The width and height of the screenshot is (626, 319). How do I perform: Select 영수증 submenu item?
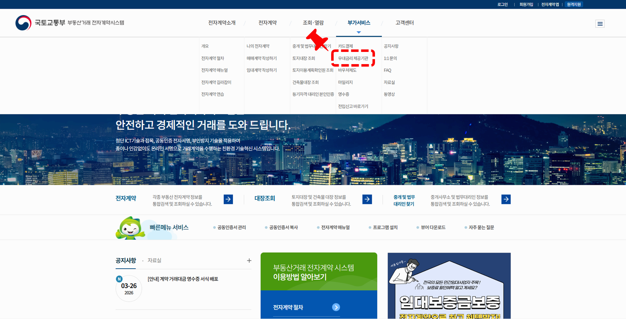click(x=344, y=94)
